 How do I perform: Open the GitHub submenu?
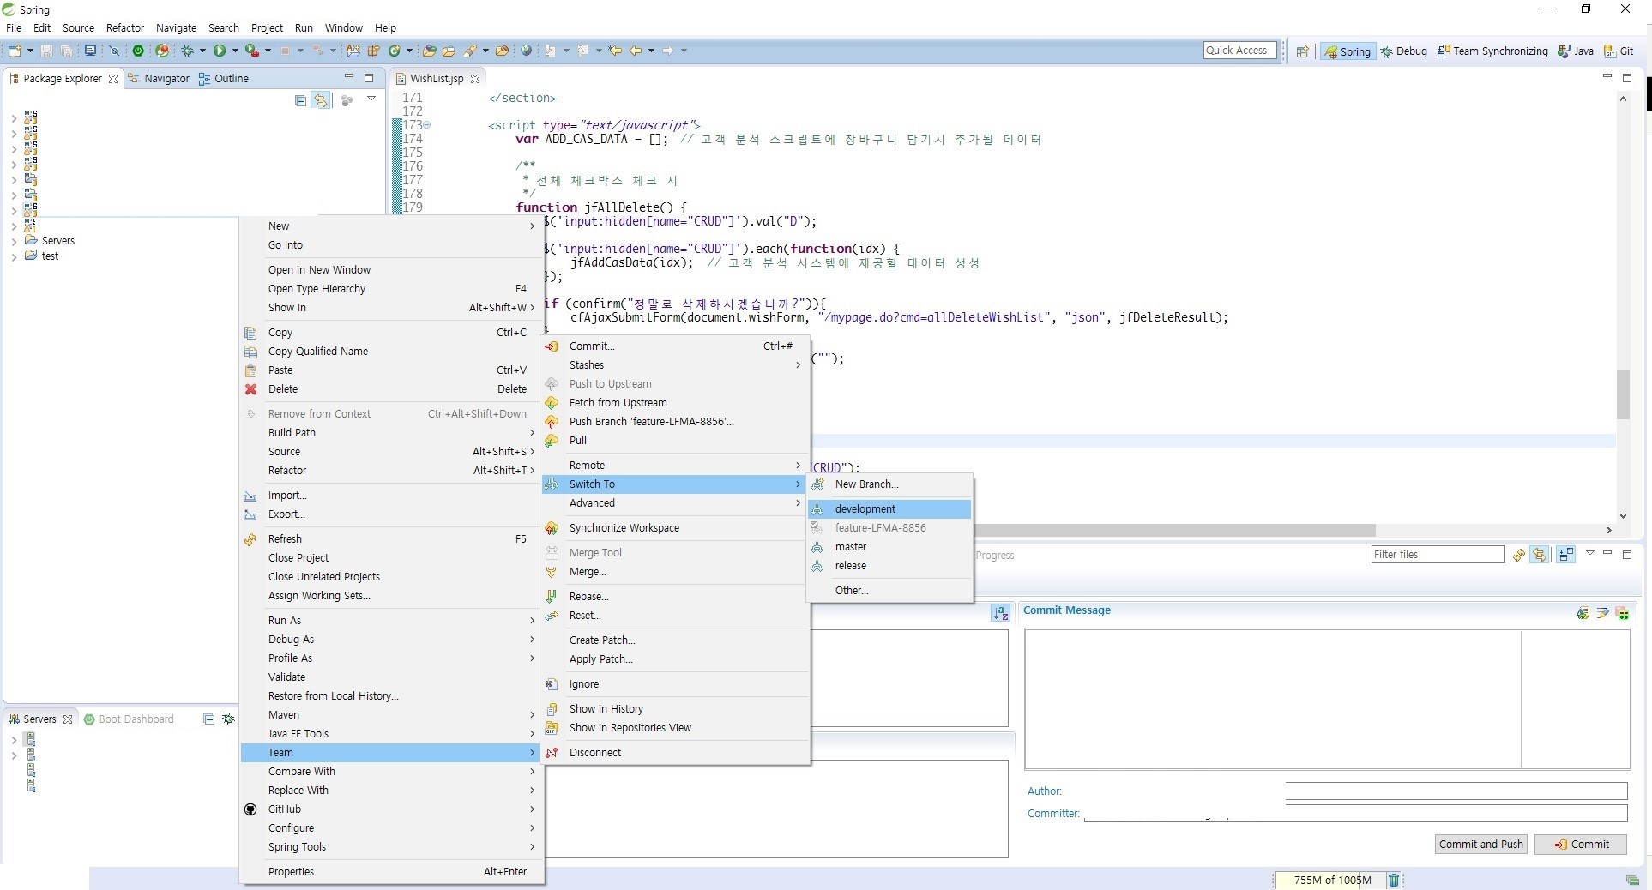pos(391,809)
